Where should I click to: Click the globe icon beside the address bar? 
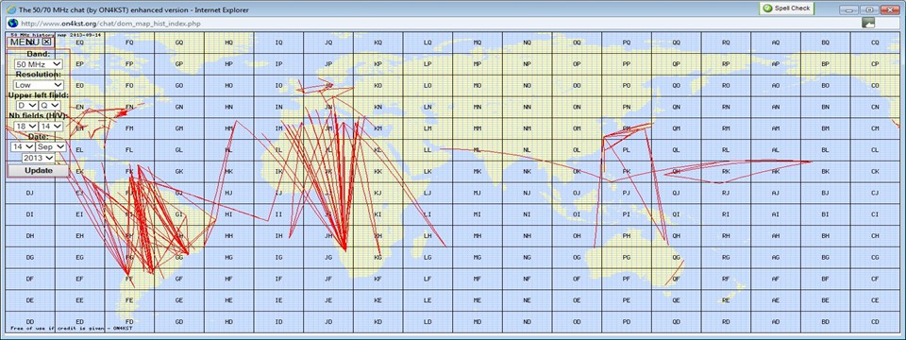tap(12, 23)
